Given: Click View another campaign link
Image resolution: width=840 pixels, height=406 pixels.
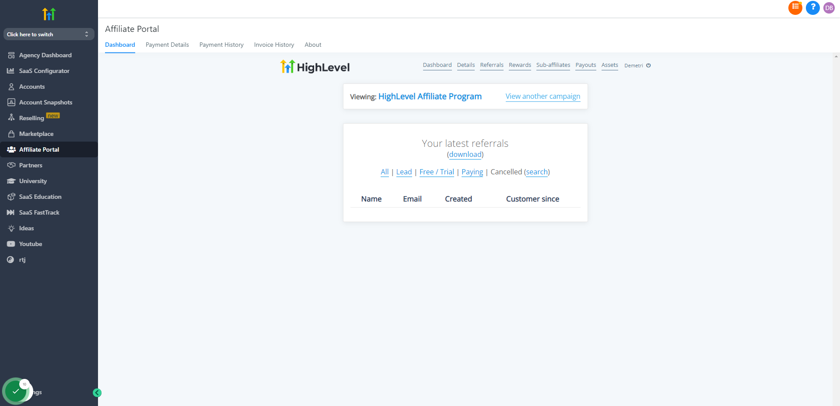Looking at the screenshot, I should (x=543, y=96).
